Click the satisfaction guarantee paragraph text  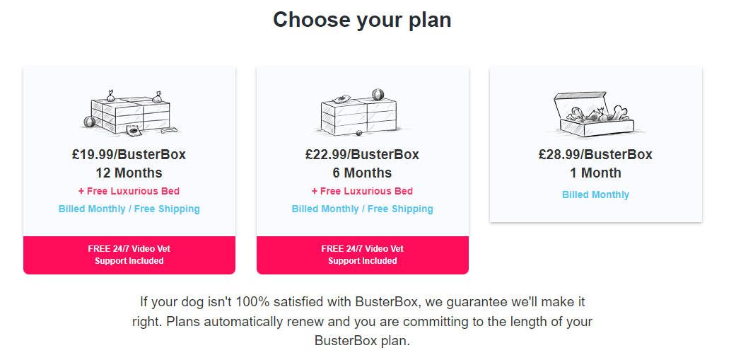coord(362,321)
